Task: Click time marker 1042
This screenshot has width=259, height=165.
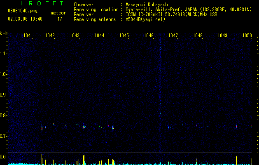Action: (50, 35)
